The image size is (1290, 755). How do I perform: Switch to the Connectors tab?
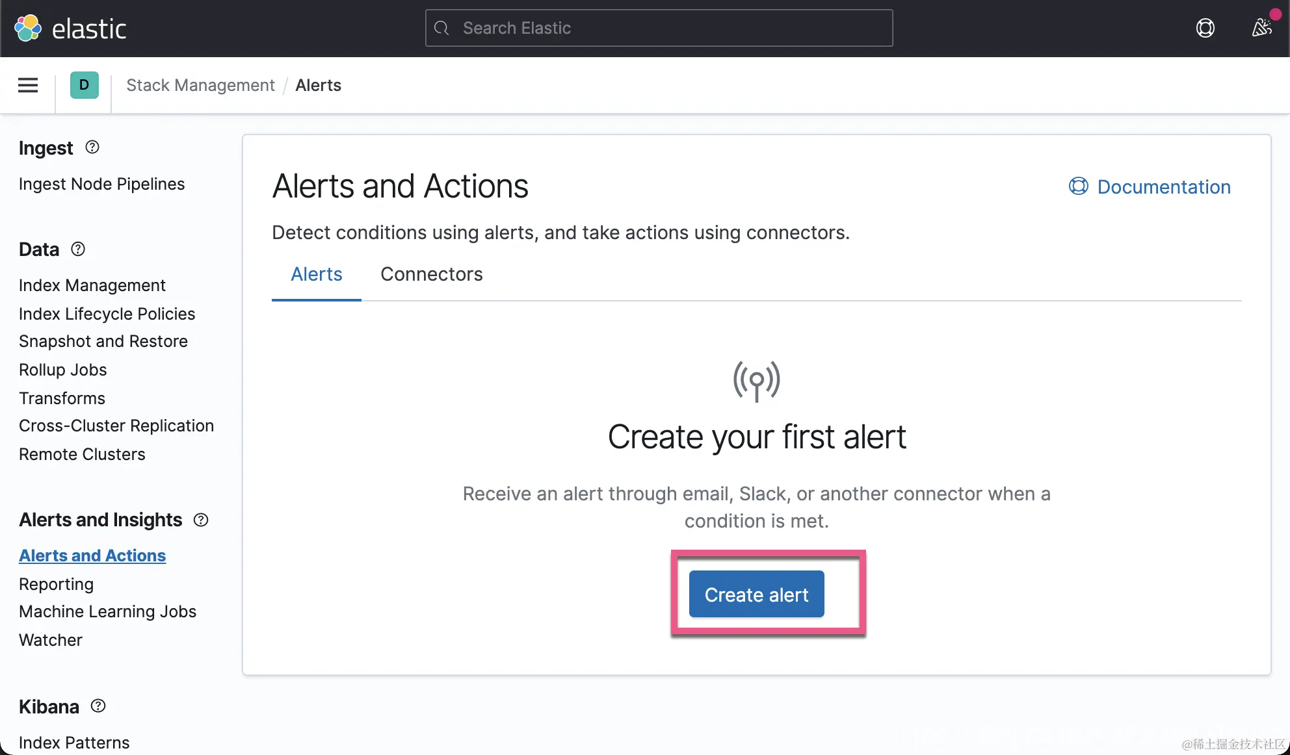(431, 274)
